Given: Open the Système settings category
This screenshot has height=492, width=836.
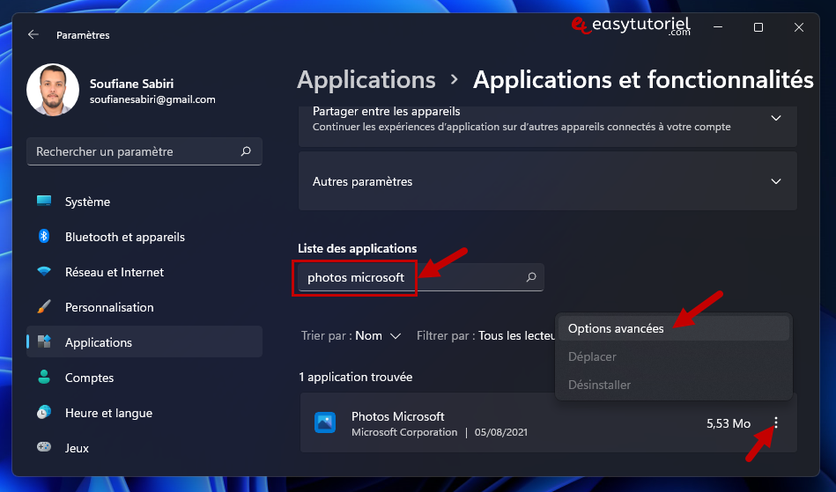Looking at the screenshot, I should tap(144, 202).
